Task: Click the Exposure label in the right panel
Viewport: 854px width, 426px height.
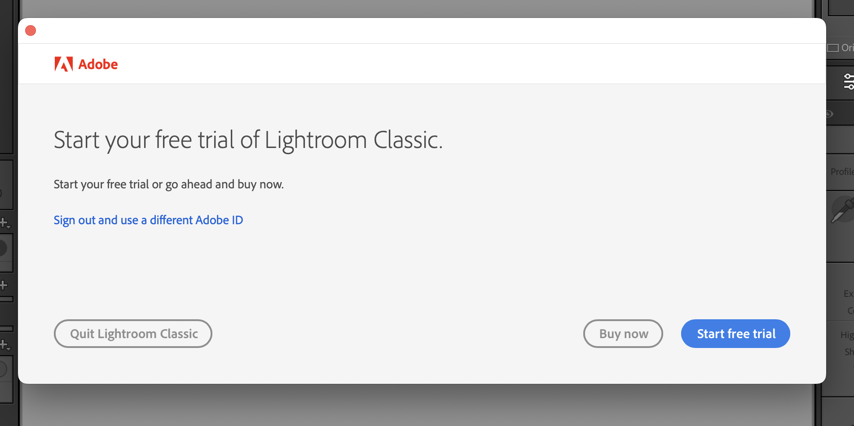Action: [849, 294]
